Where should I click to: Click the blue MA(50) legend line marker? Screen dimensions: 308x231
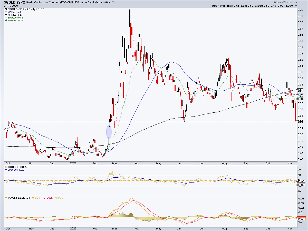pyautogui.click(x=6, y=12)
